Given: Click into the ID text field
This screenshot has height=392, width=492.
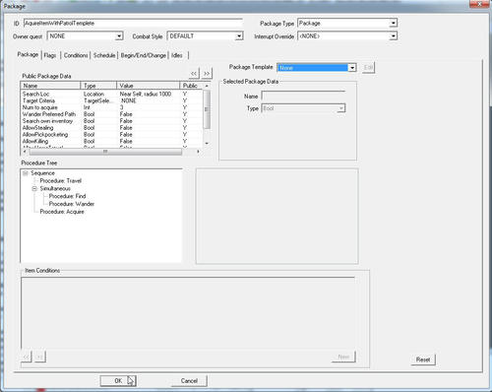Looking at the screenshot, I should [133, 24].
